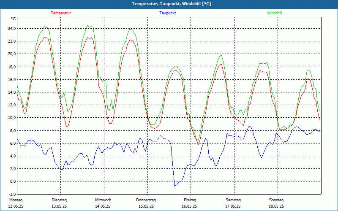338x211 pixels.
Task: Click the red Temperatur legend label
Action: click(61, 13)
